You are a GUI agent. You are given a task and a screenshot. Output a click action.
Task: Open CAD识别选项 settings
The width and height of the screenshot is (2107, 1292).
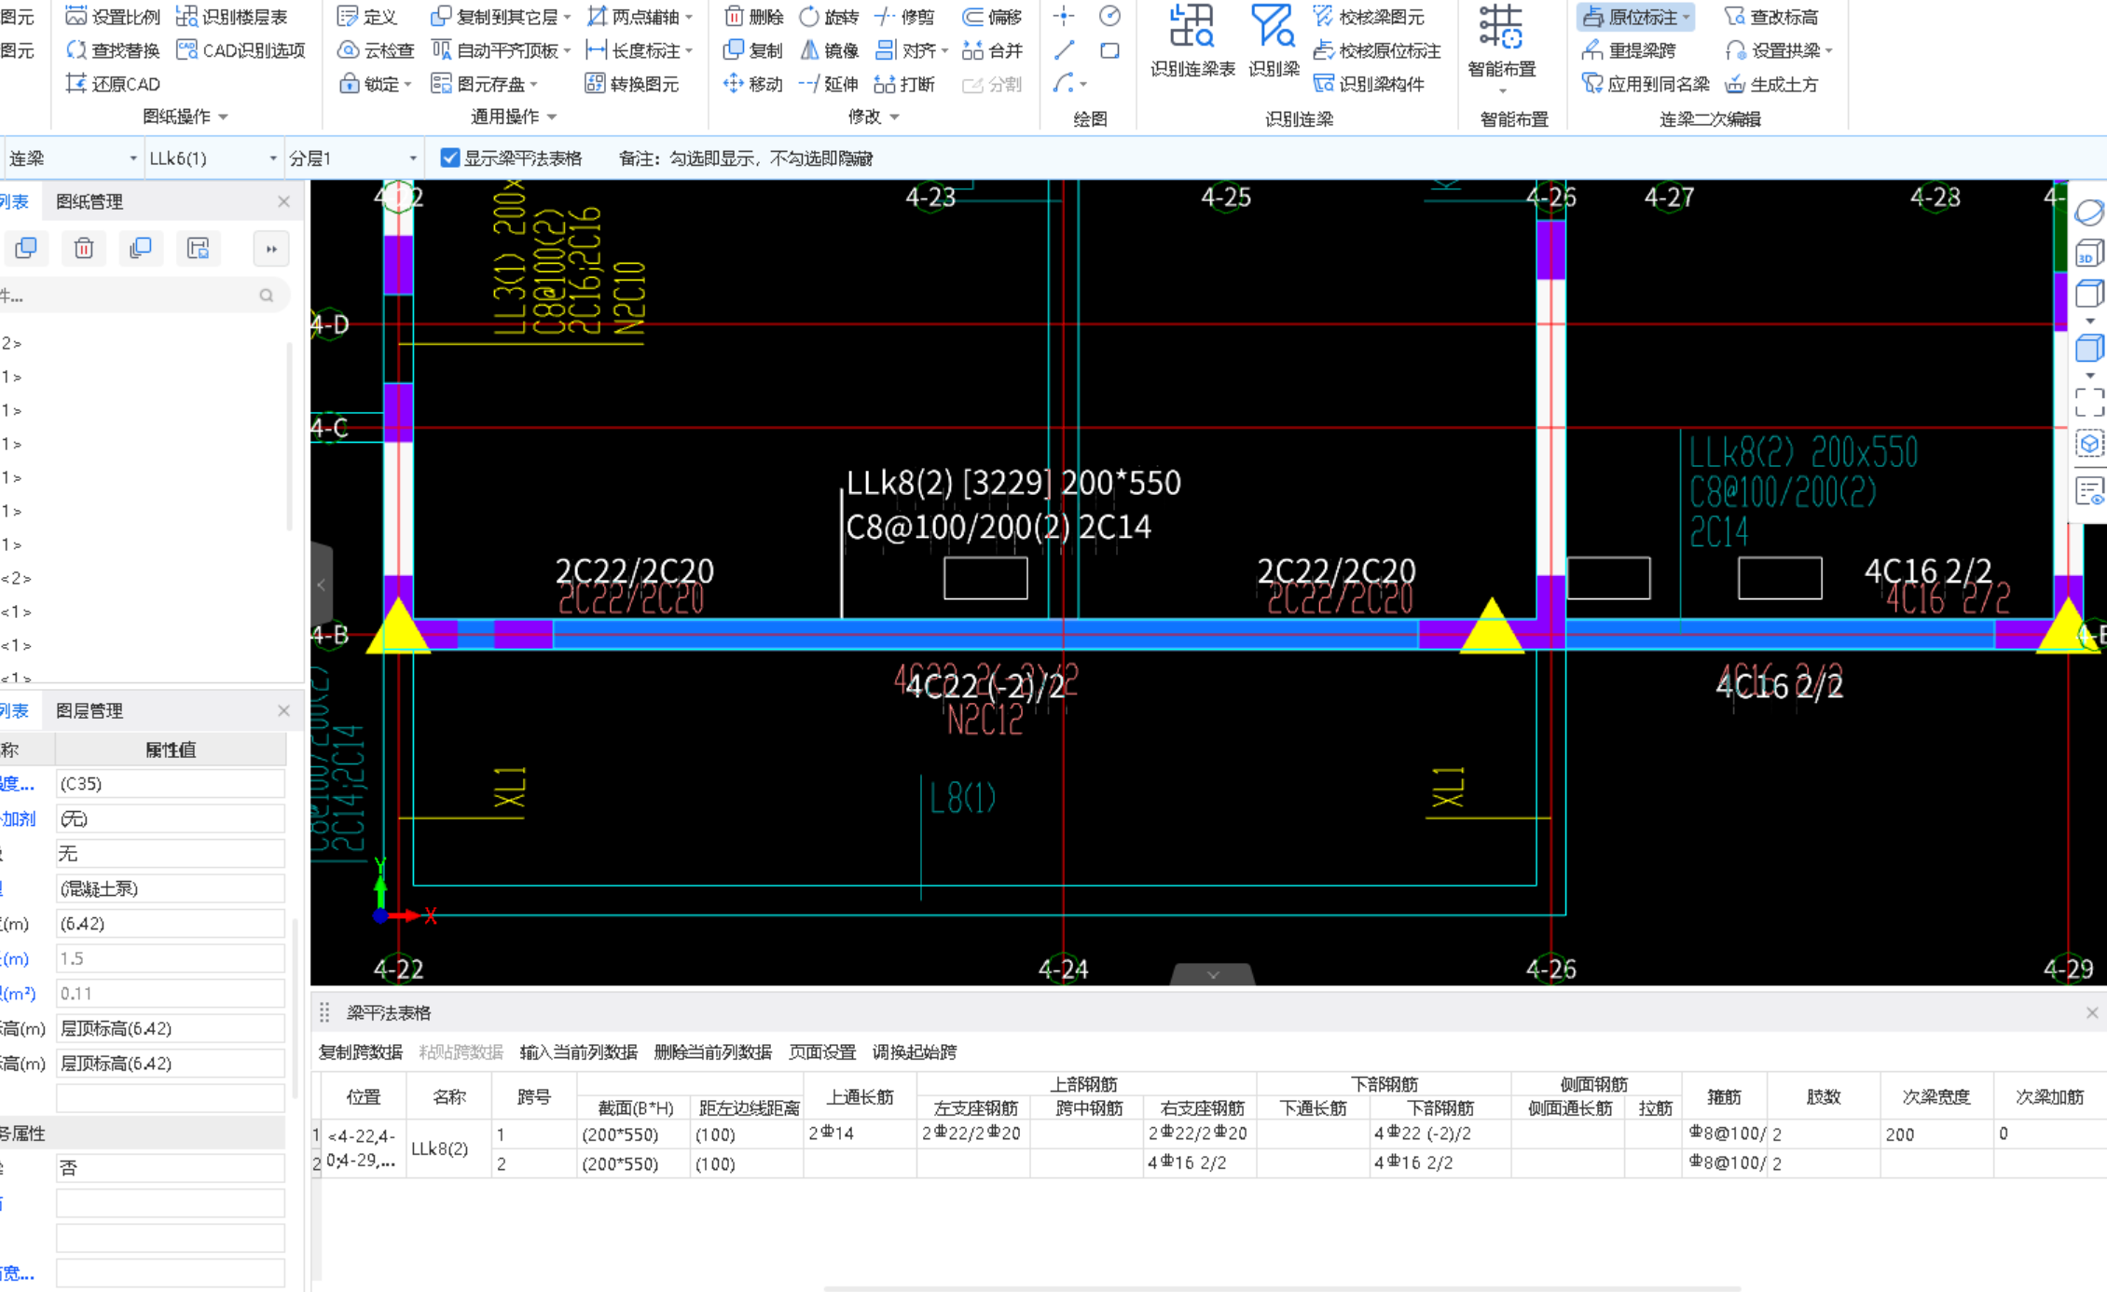[x=241, y=49]
